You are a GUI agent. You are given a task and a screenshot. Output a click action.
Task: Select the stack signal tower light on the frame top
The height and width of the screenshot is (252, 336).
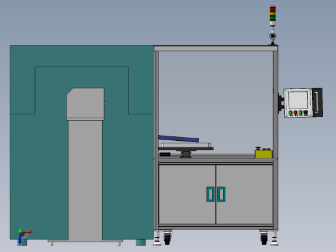pyautogui.click(x=273, y=16)
